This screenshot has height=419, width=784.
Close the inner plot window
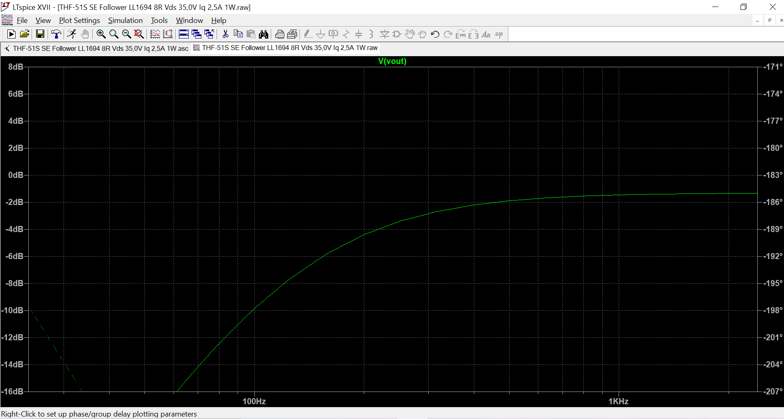coord(781,20)
